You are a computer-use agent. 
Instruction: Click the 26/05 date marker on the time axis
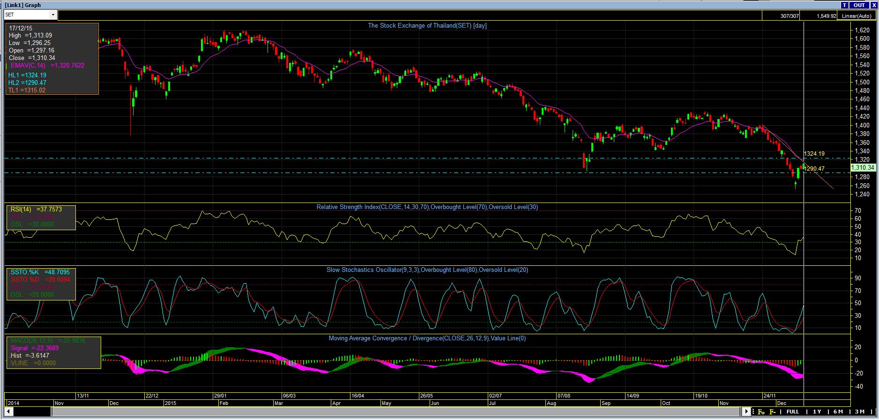pyautogui.click(x=426, y=396)
